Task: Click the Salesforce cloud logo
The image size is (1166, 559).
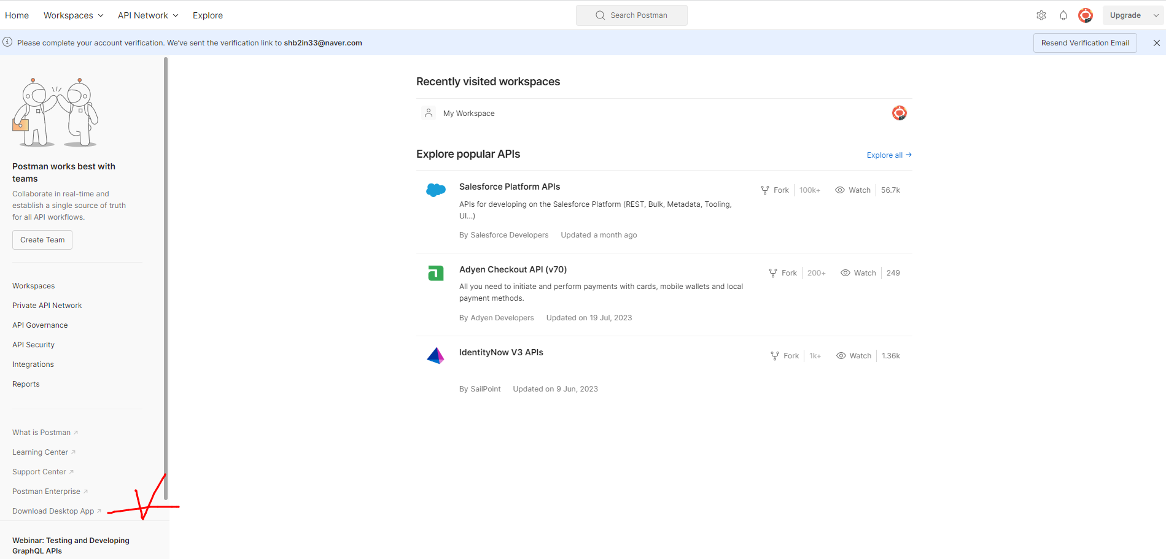Action: coord(436,190)
